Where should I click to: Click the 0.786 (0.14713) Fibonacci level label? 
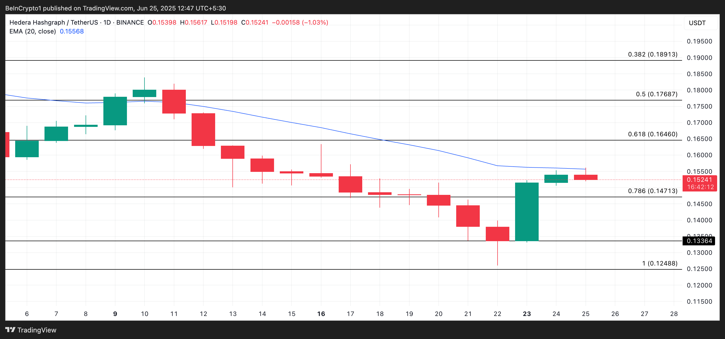pos(652,191)
